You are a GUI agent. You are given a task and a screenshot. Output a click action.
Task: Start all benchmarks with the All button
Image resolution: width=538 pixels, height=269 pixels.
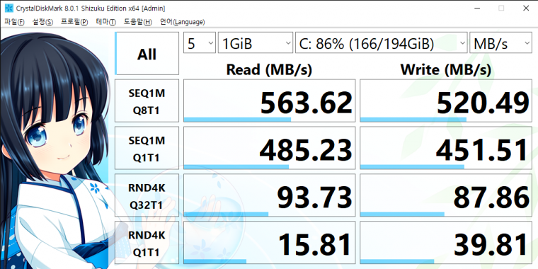[147, 53]
